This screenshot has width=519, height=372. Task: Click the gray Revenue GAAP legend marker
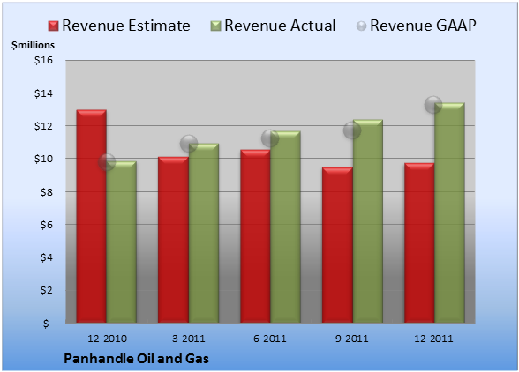click(362, 26)
